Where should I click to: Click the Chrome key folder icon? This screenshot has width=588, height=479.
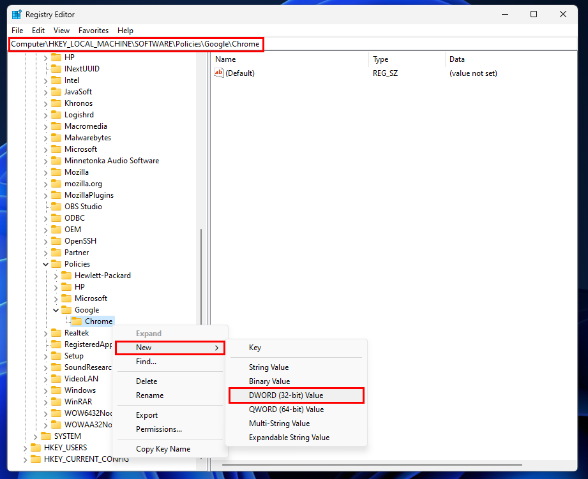(x=77, y=321)
